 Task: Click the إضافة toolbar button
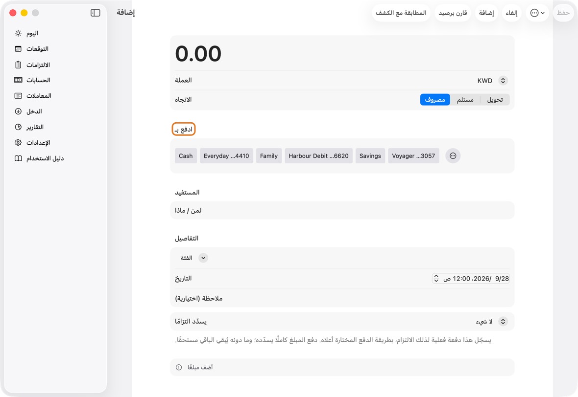tap(486, 13)
